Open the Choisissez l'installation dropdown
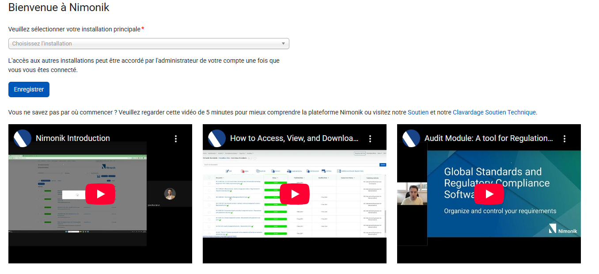The height and width of the screenshot is (274, 599). [148, 43]
